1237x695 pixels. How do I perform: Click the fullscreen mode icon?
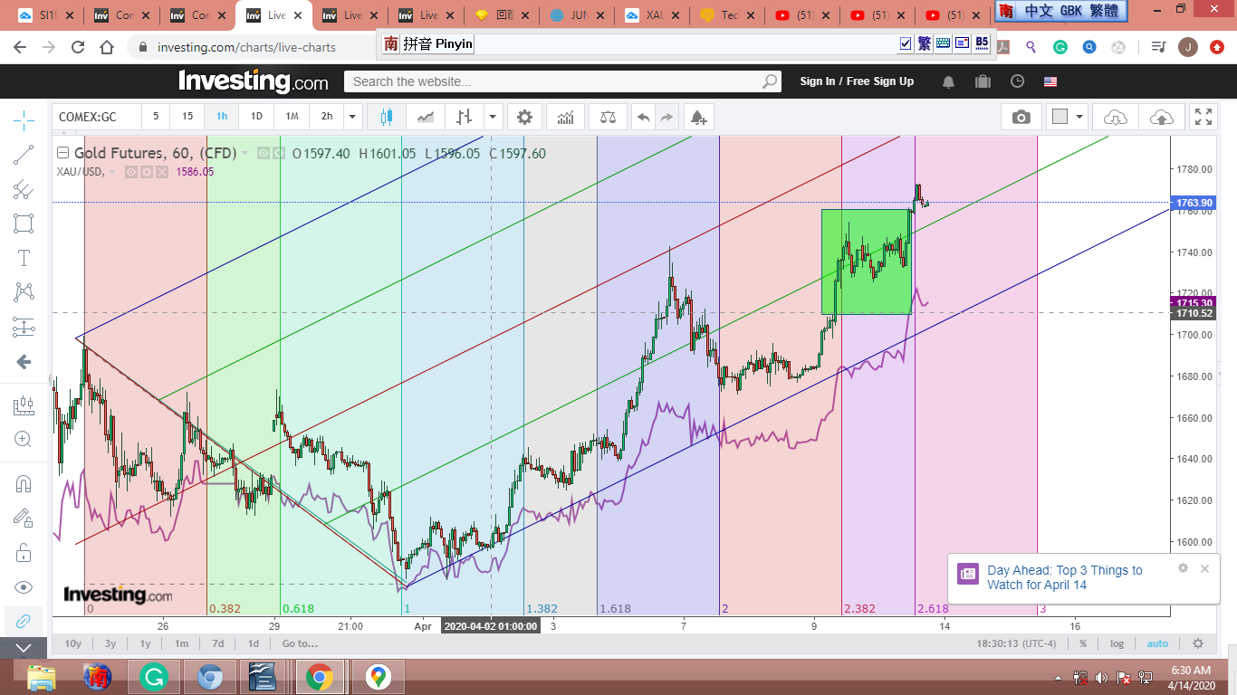coord(1203,117)
